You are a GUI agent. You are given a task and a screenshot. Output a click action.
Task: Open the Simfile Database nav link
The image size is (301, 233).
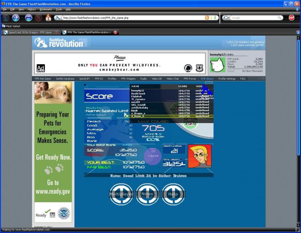point(65,79)
